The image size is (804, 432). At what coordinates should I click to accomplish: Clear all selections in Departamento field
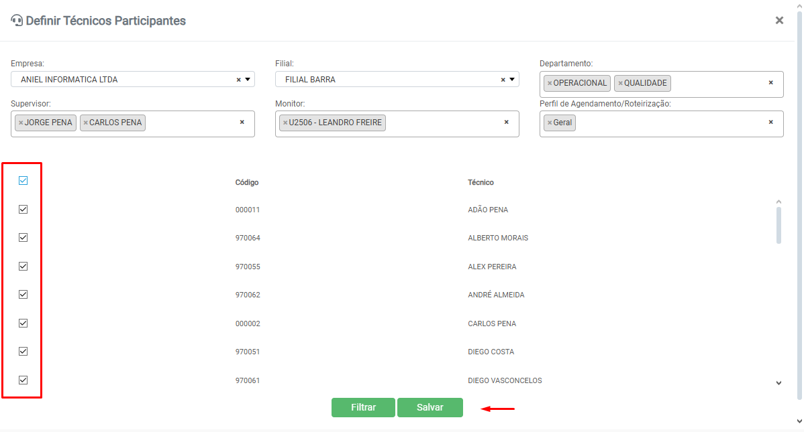click(770, 82)
